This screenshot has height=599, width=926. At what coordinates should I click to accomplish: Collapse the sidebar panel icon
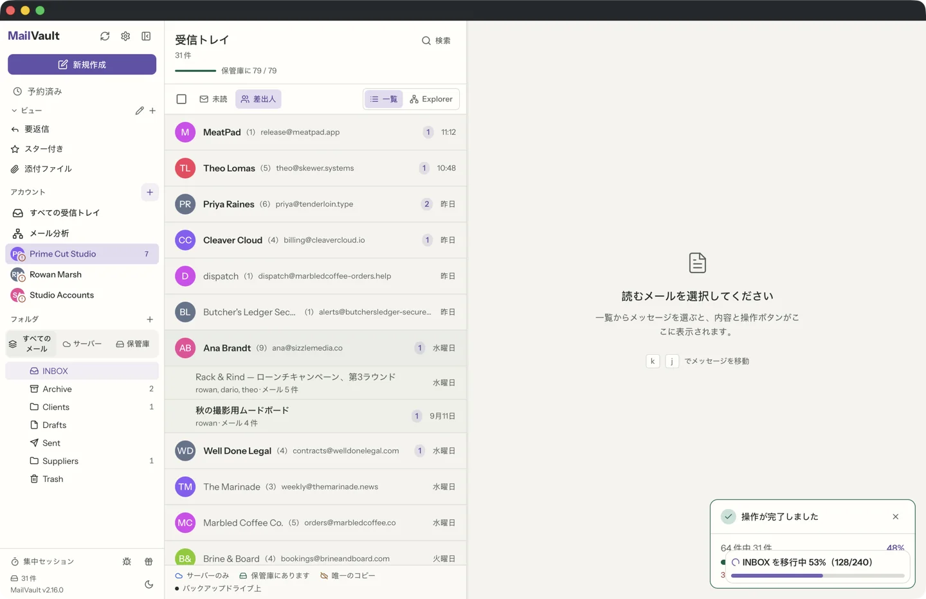(x=146, y=36)
